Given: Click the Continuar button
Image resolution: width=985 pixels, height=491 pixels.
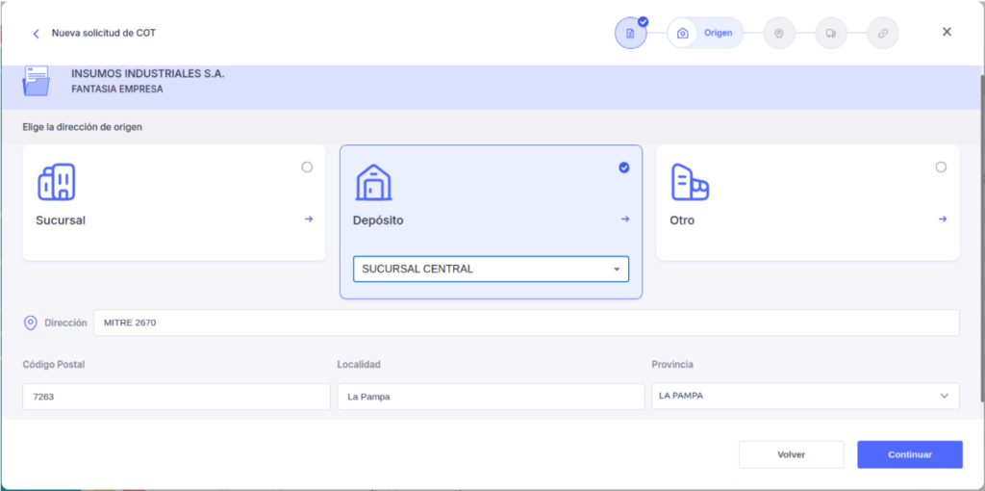Looking at the screenshot, I should click(x=910, y=454).
